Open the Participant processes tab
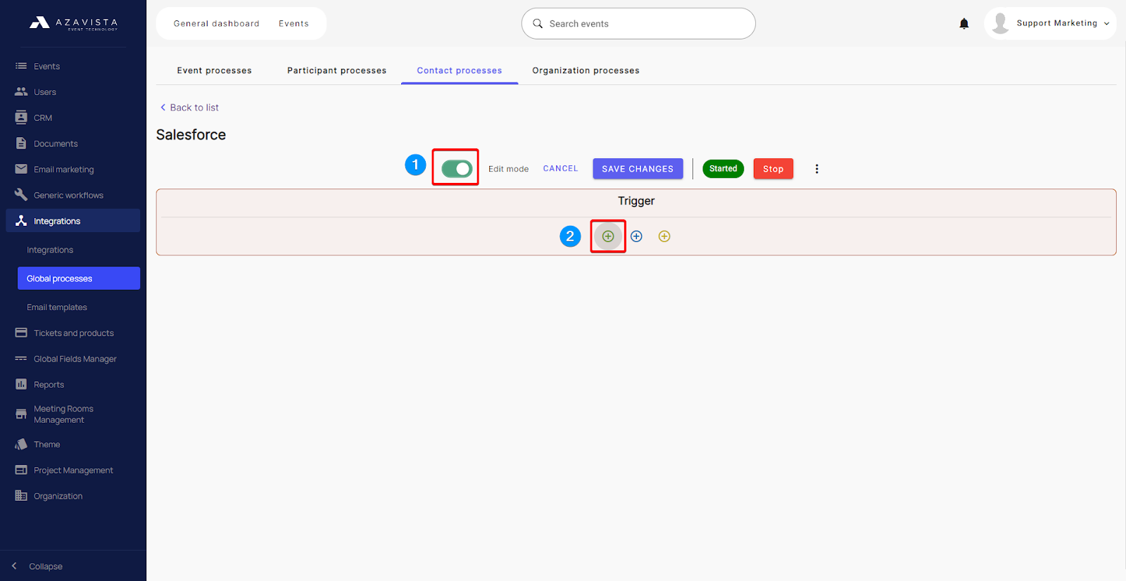 [336, 70]
